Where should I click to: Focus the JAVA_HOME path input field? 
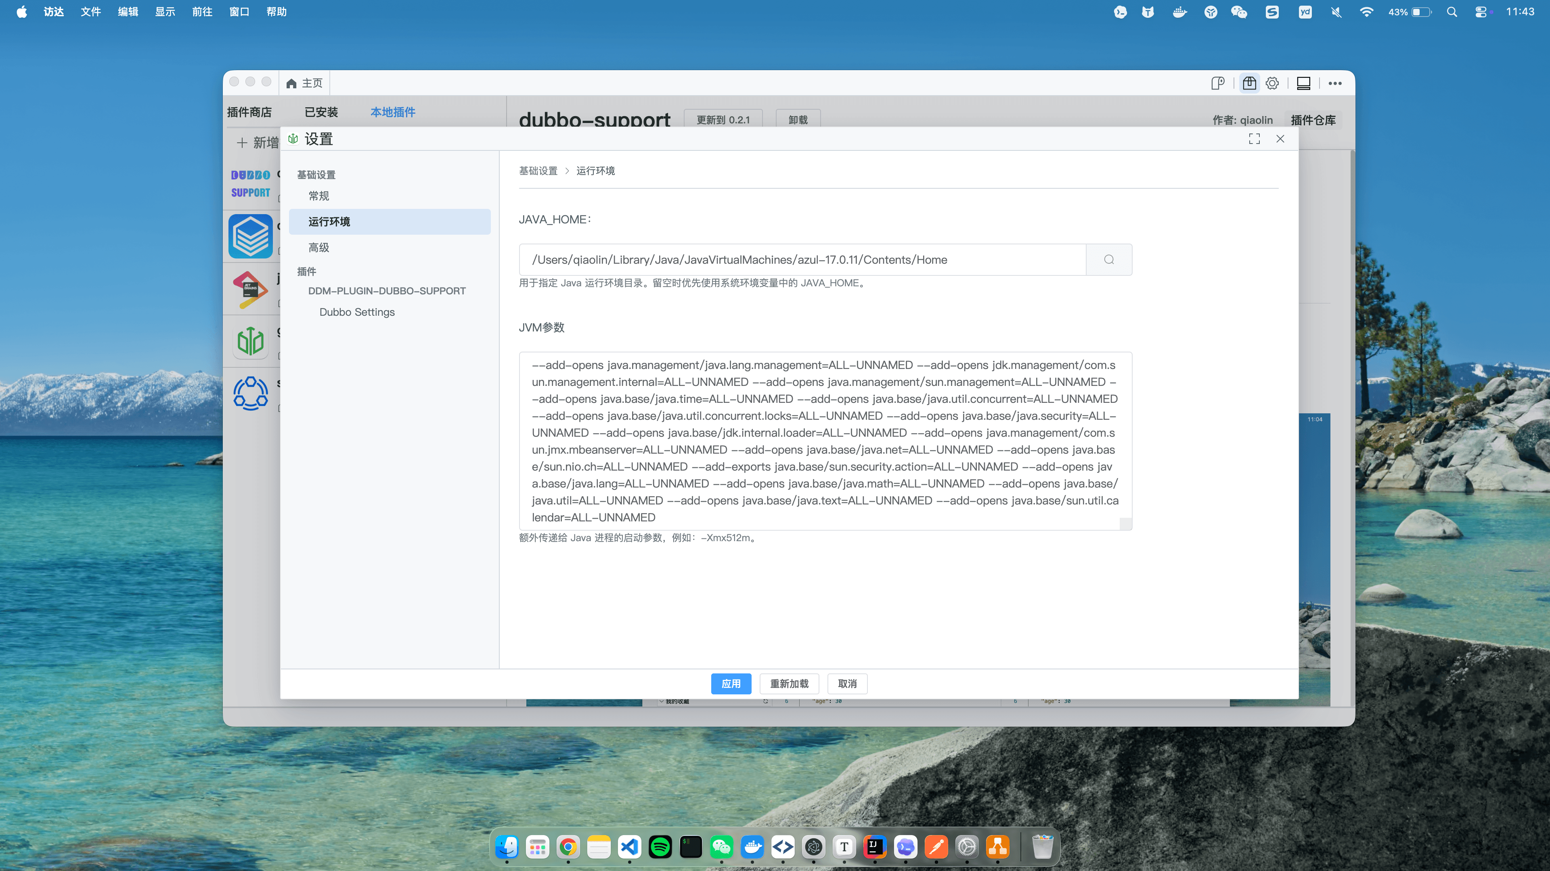pos(803,260)
